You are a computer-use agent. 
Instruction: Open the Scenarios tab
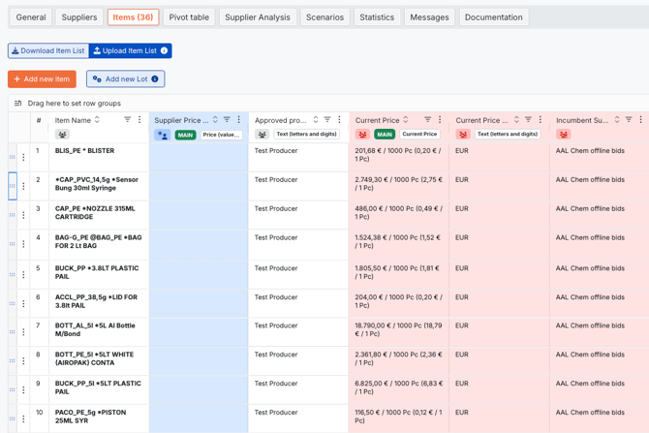coord(324,17)
